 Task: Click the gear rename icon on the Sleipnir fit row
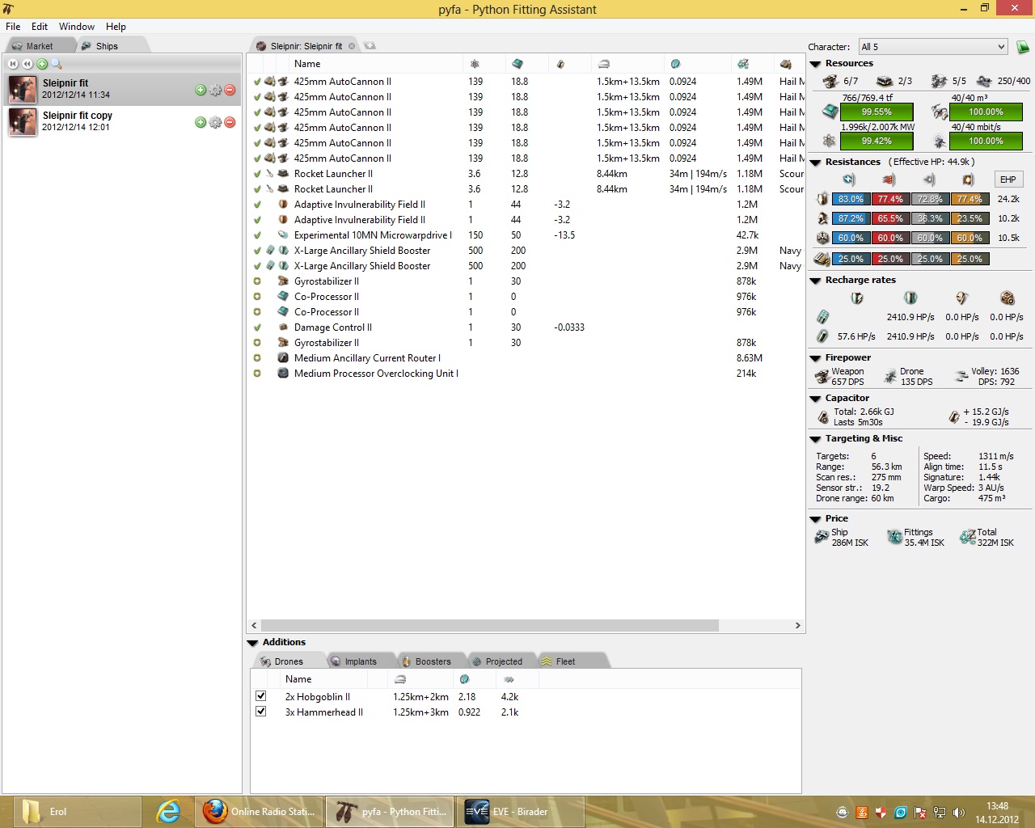coord(215,90)
